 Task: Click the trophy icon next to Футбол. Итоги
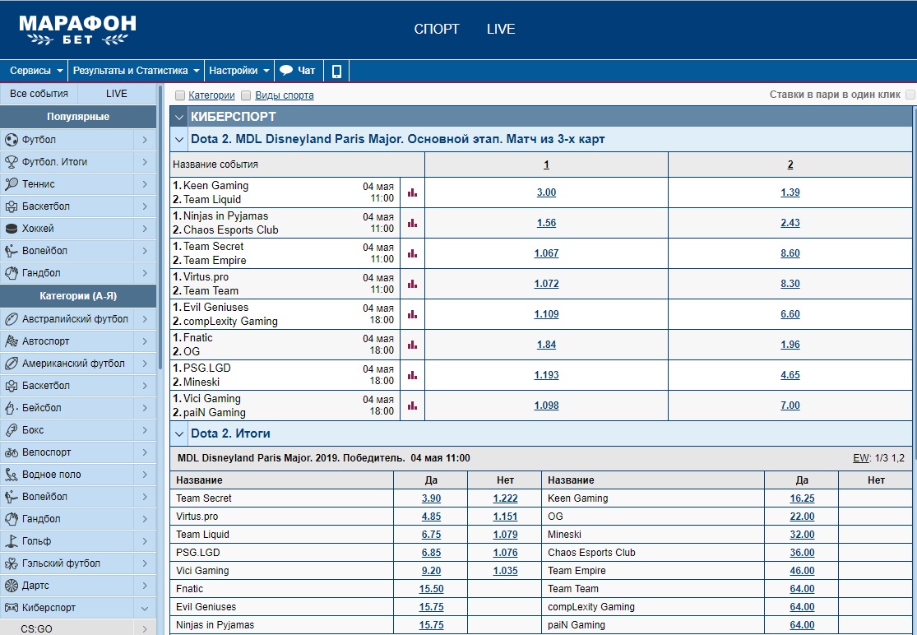point(12,162)
